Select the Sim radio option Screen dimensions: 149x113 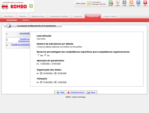(x=45, y=55)
